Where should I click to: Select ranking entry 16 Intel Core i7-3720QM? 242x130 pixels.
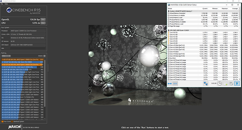pyautogui.click(x=23, y=97)
